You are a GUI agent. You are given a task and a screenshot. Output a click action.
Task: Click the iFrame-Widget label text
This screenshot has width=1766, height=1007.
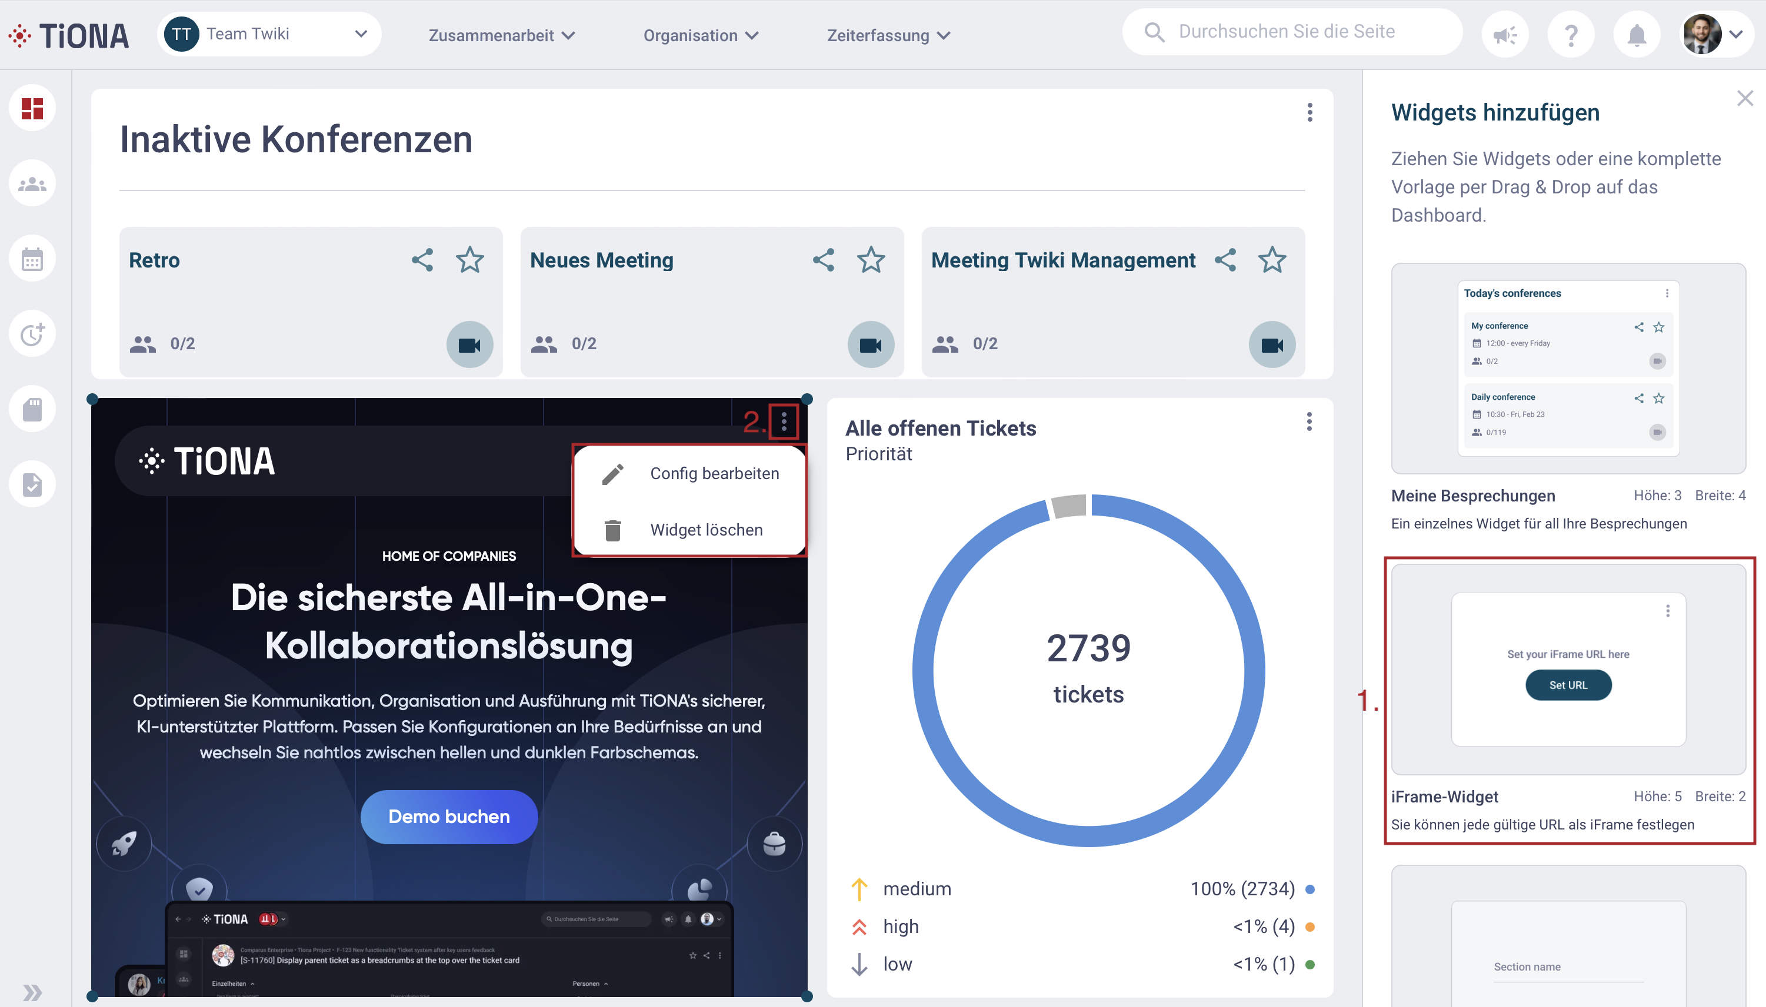click(1445, 797)
